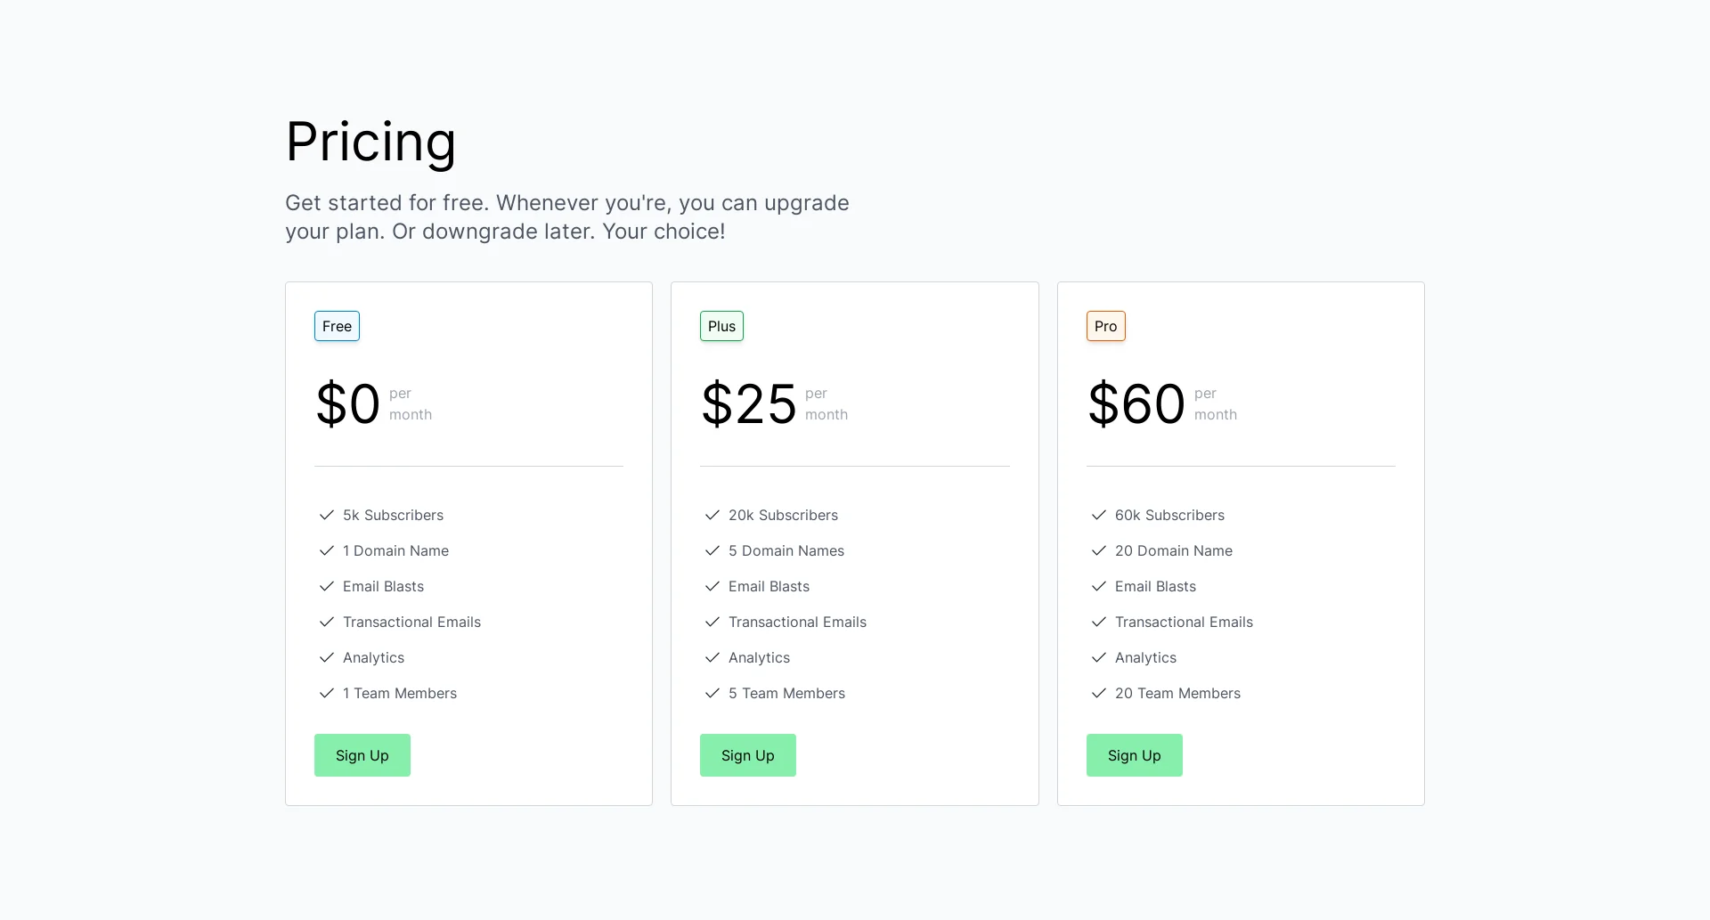Click the Pricing page heading
1710x920 pixels.
370,142
